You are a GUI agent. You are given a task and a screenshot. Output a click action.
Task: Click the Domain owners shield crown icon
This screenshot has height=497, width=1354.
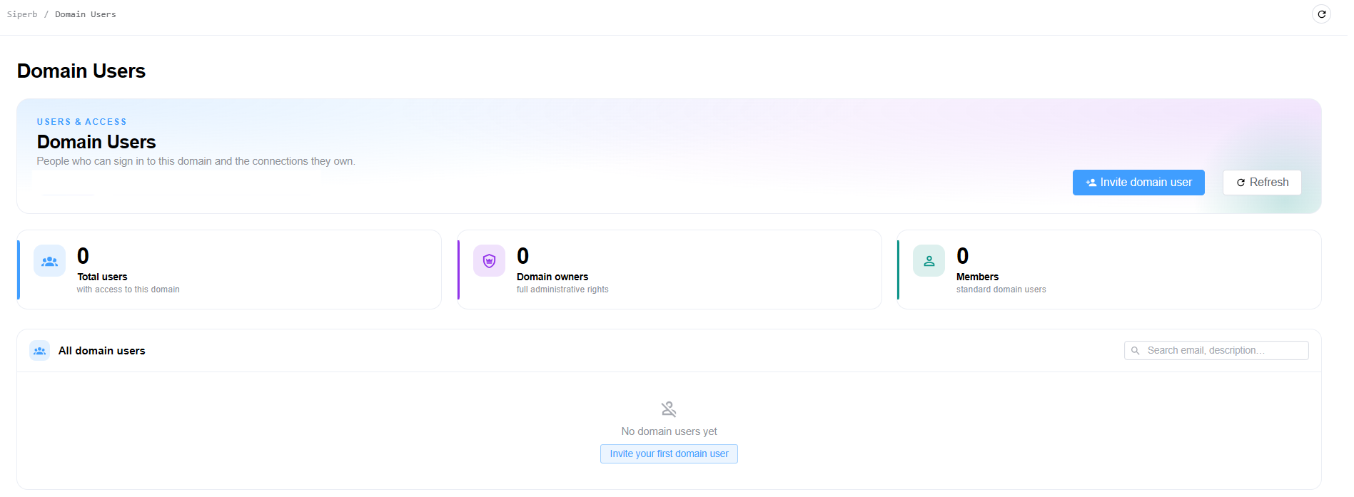pyautogui.click(x=489, y=261)
